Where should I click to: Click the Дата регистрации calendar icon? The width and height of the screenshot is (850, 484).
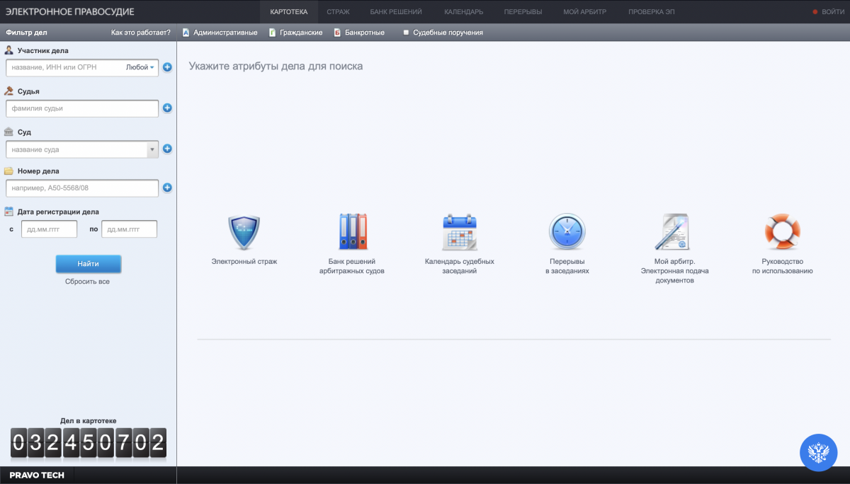[x=8, y=211]
